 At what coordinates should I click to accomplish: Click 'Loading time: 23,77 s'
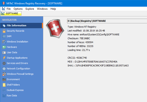[x=79, y=50]
